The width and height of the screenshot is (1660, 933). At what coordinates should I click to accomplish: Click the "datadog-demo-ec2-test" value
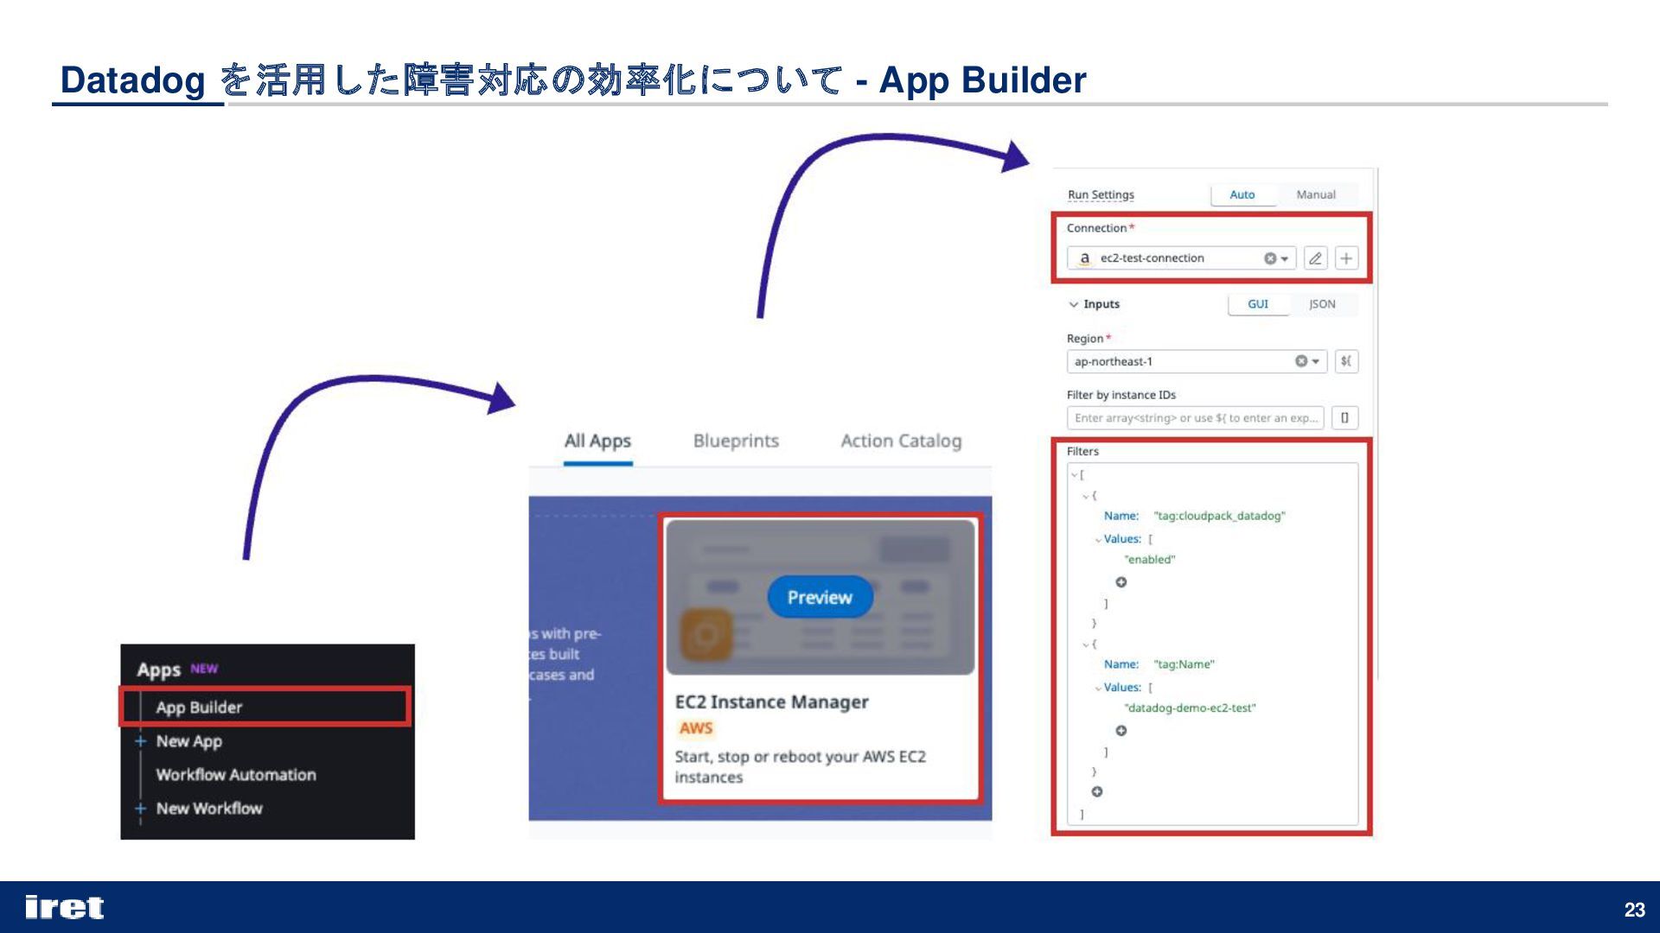tap(1190, 708)
